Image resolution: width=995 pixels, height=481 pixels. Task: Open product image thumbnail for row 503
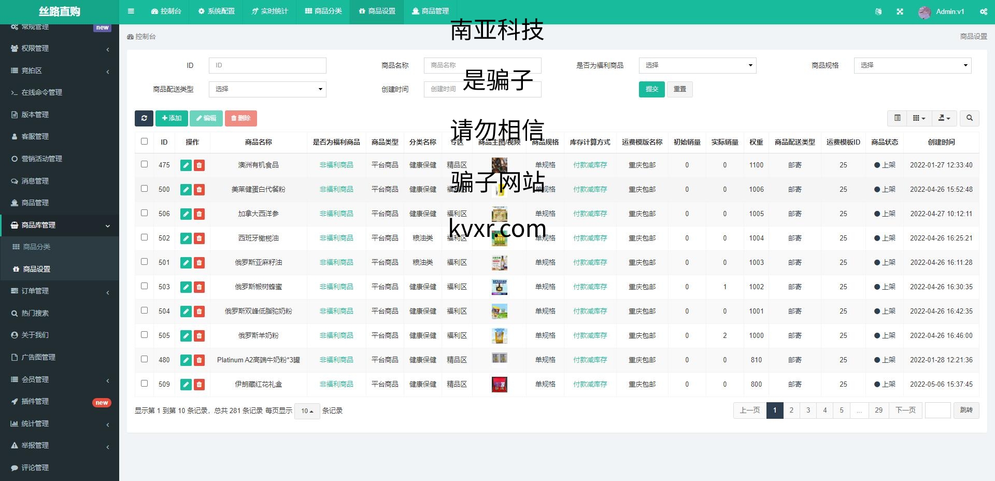point(500,287)
